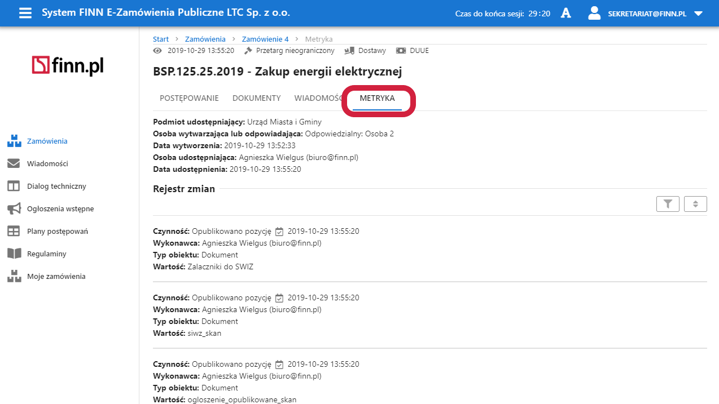Go to Start in the breadcrumb
Image resolution: width=719 pixels, height=404 pixels.
click(161, 39)
